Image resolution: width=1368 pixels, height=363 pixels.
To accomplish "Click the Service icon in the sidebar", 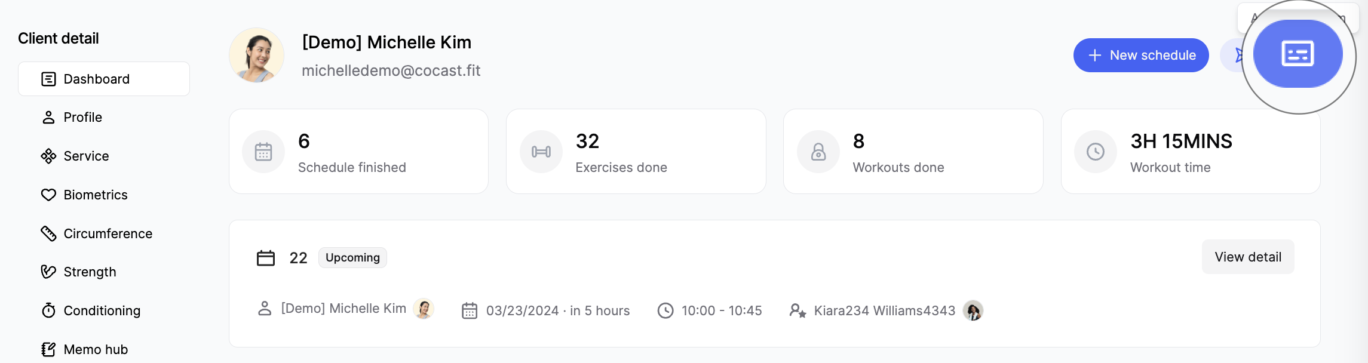I will pyautogui.click(x=48, y=156).
